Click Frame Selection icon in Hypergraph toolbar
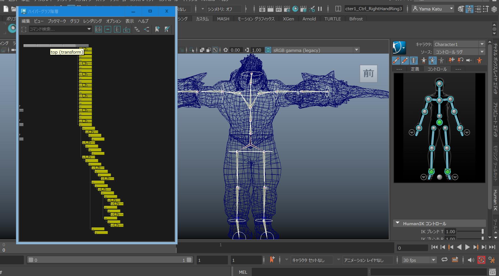Viewport: 499px width, 276px height. click(108, 29)
